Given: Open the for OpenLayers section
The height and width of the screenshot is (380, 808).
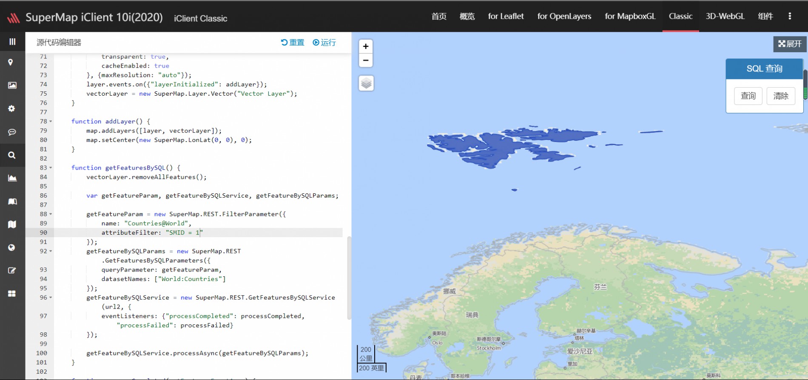Looking at the screenshot, I should [564, 16].
